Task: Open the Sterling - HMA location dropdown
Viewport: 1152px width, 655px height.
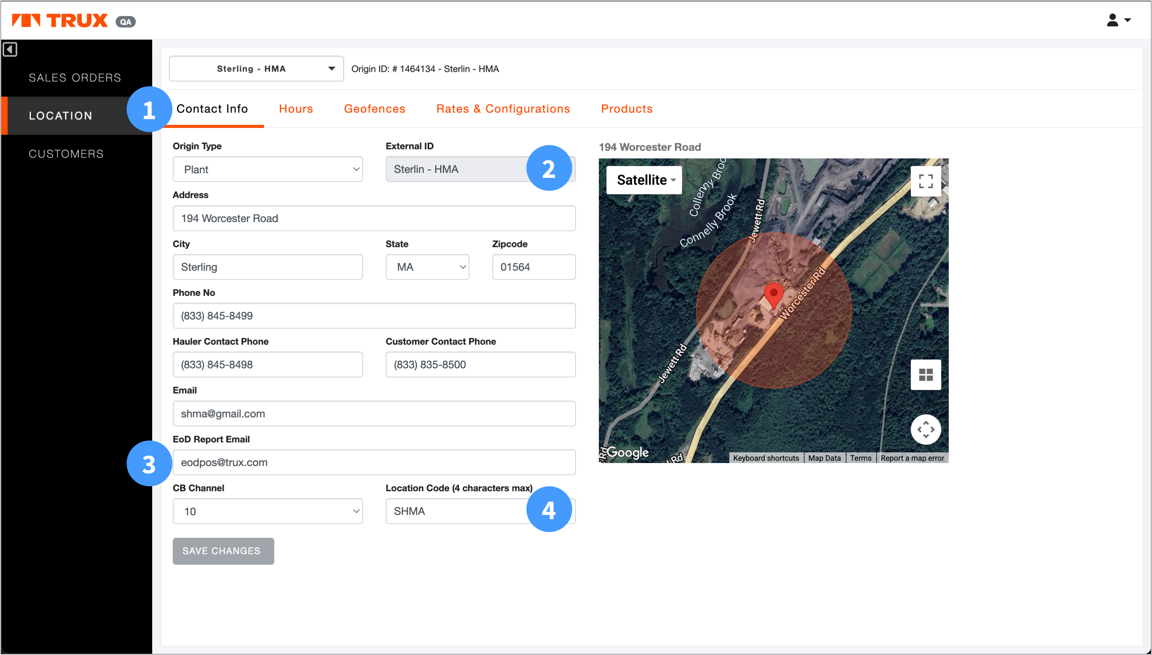Action: point(256,68)
